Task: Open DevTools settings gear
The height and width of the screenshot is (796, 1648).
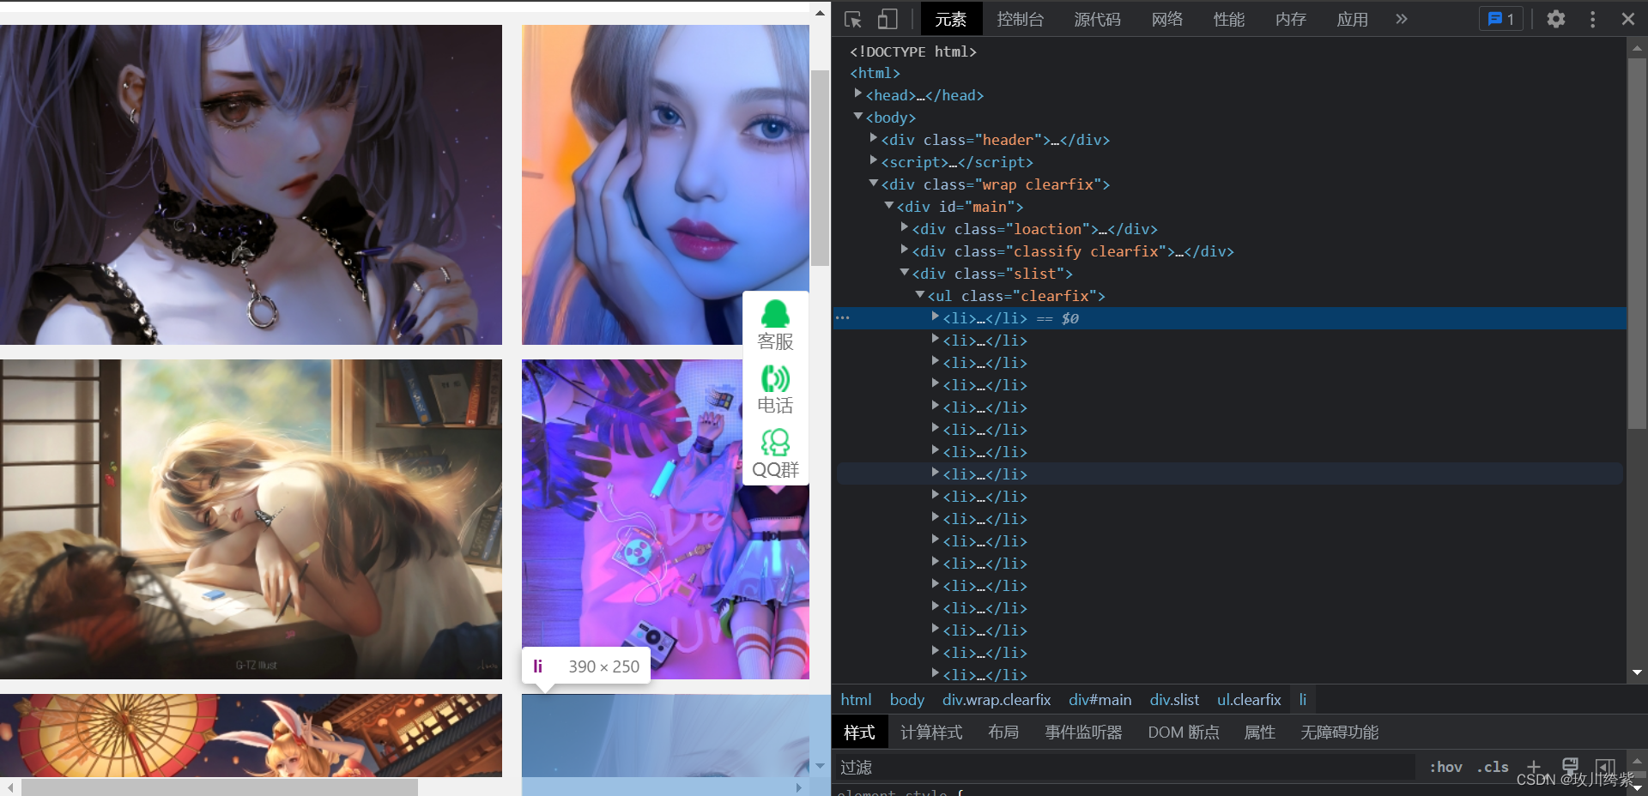Action: click(1556, 19)
